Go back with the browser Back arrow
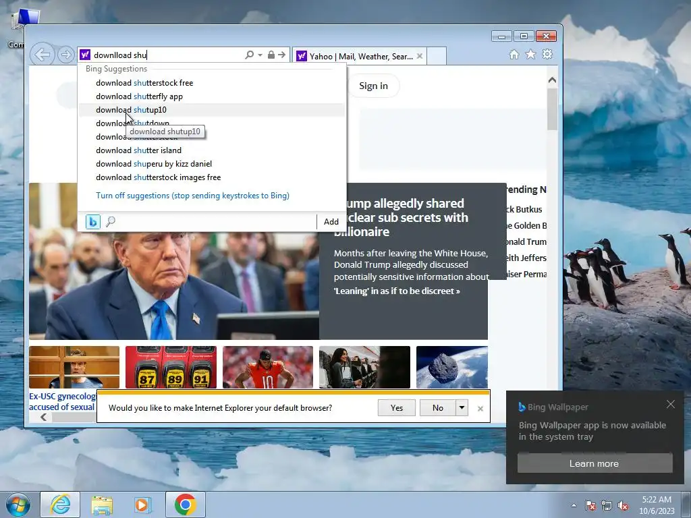The image size is (691, 518). tap(43, 55)
